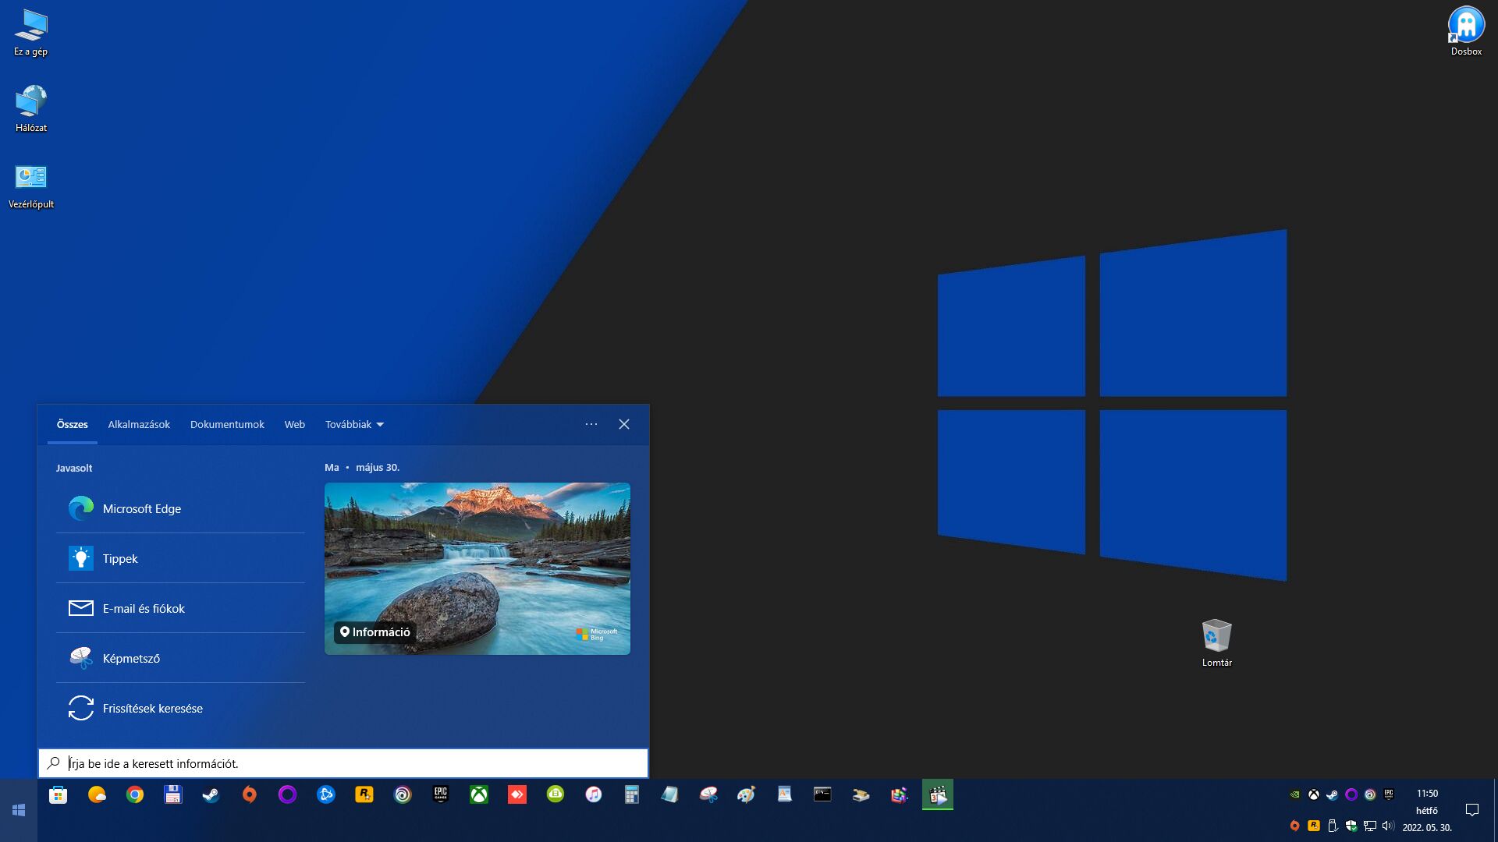Screen dimensions: 1498x842
Task: Launch Google Chrome from the taskbar
Action: tap(135, 794)
